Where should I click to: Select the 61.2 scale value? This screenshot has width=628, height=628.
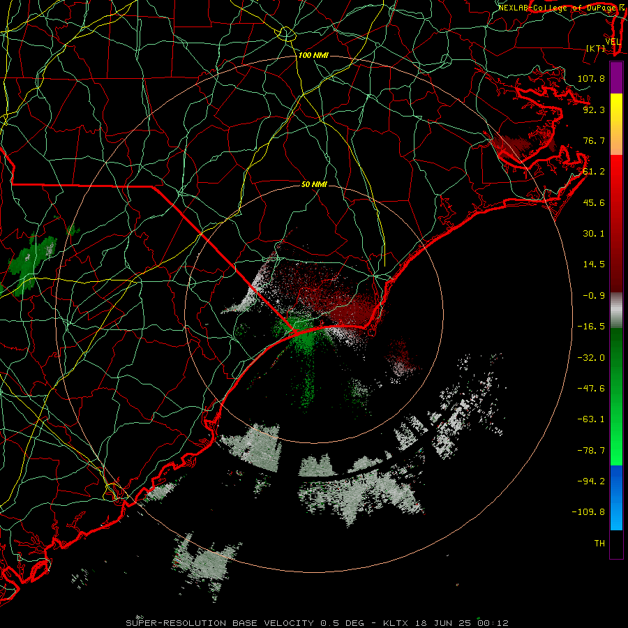[594, 172]
